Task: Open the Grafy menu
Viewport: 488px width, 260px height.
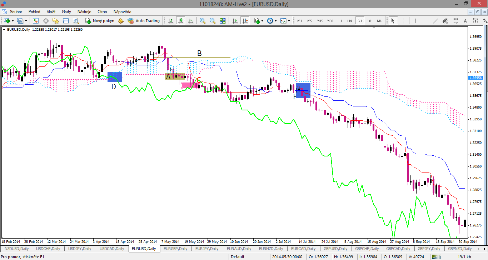Action: coord(66,12)
